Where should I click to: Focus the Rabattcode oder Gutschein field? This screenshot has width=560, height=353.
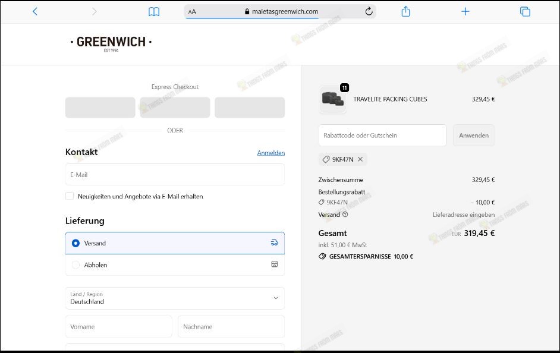coord(382,135)
